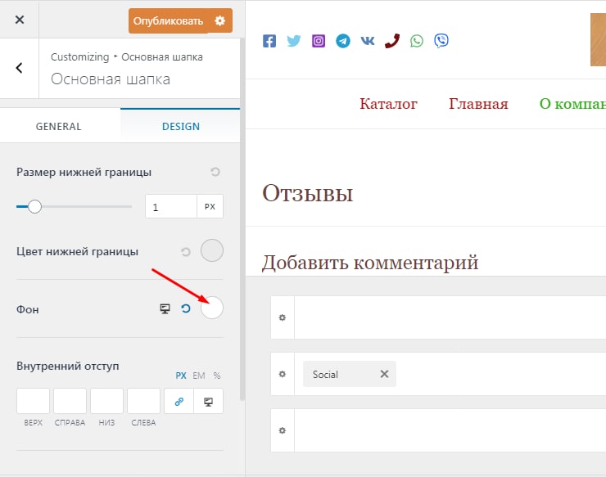Screen dimensions: 606x477
Task: Open settings gear of the Social row
Action: pos(283,374)
